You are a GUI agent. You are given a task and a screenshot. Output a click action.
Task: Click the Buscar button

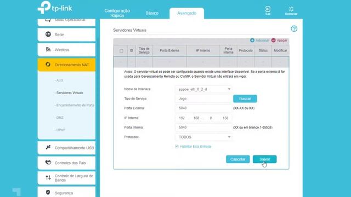(245, 99)
